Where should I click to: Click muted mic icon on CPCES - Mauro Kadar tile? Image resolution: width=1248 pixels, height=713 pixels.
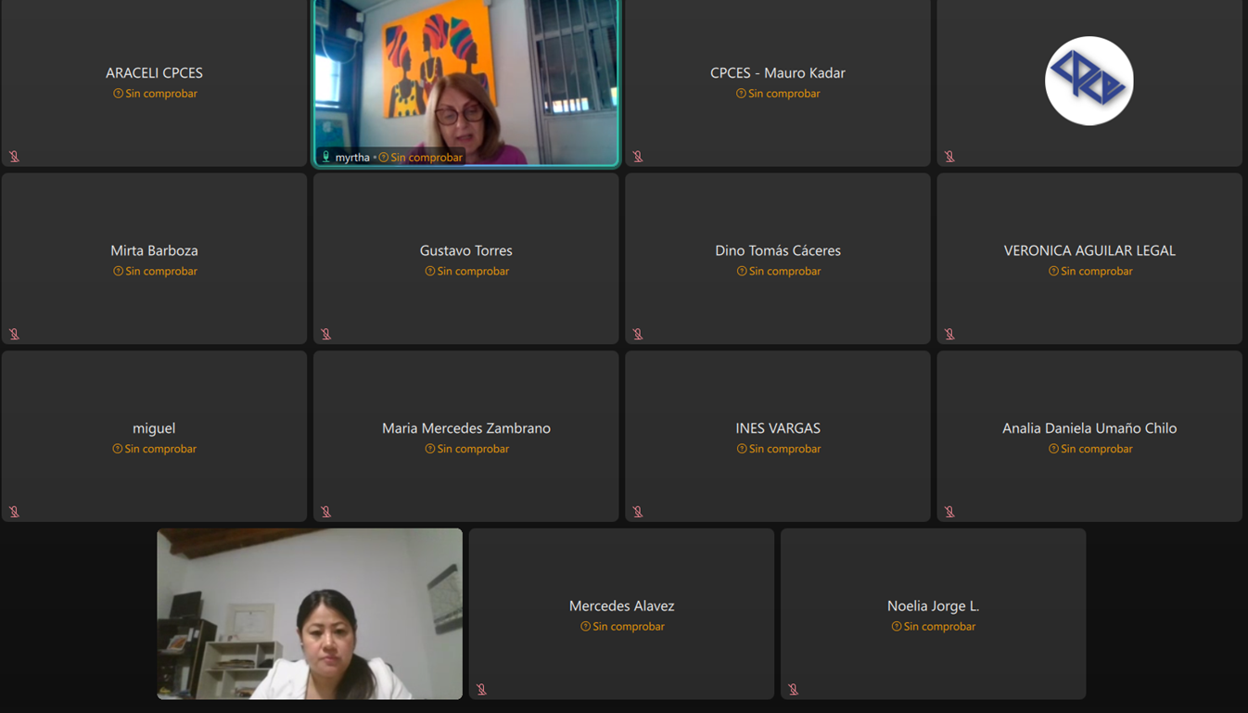(638, 157)
